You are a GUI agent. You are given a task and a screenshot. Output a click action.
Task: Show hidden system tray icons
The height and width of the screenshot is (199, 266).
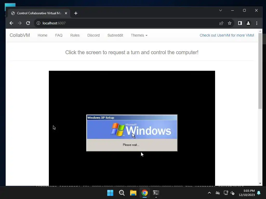[x=209, y=193]
